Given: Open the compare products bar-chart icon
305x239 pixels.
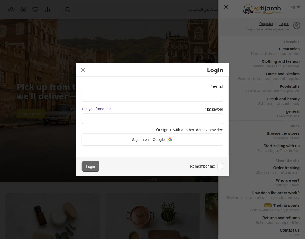Looking at the screenshot, I should coord(47,10).
